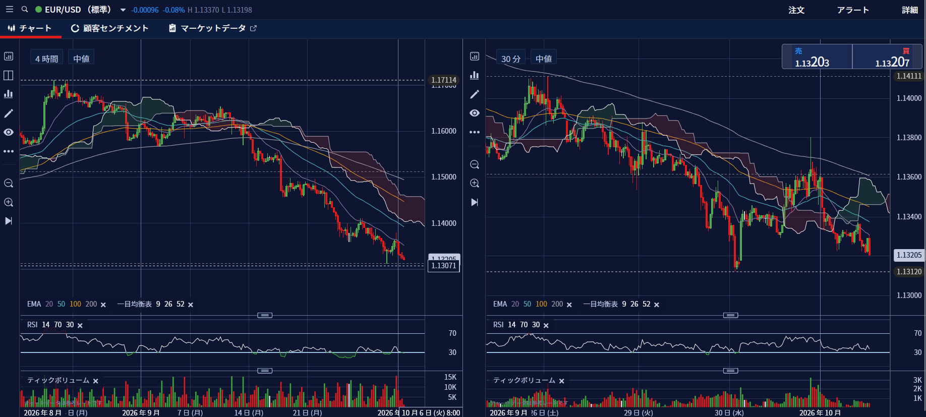Open chart type icon on right chart
This screenshot has height=417, width=926.
[x=475, y=75]
